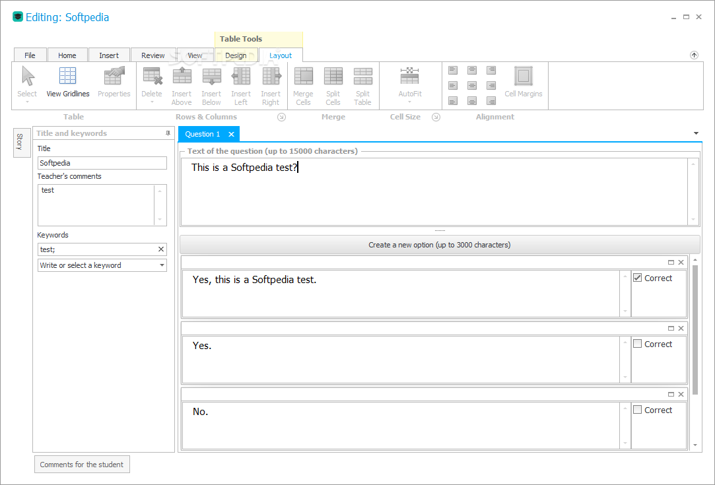
Task: Open the File tab
Action: (30, 55)
